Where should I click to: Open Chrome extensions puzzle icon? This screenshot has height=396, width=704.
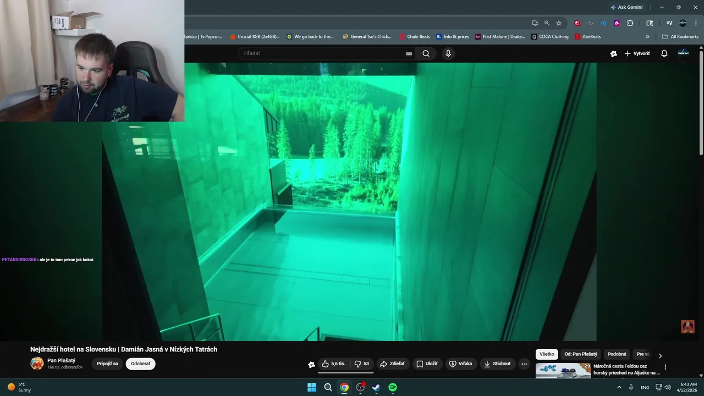(630, 23)
